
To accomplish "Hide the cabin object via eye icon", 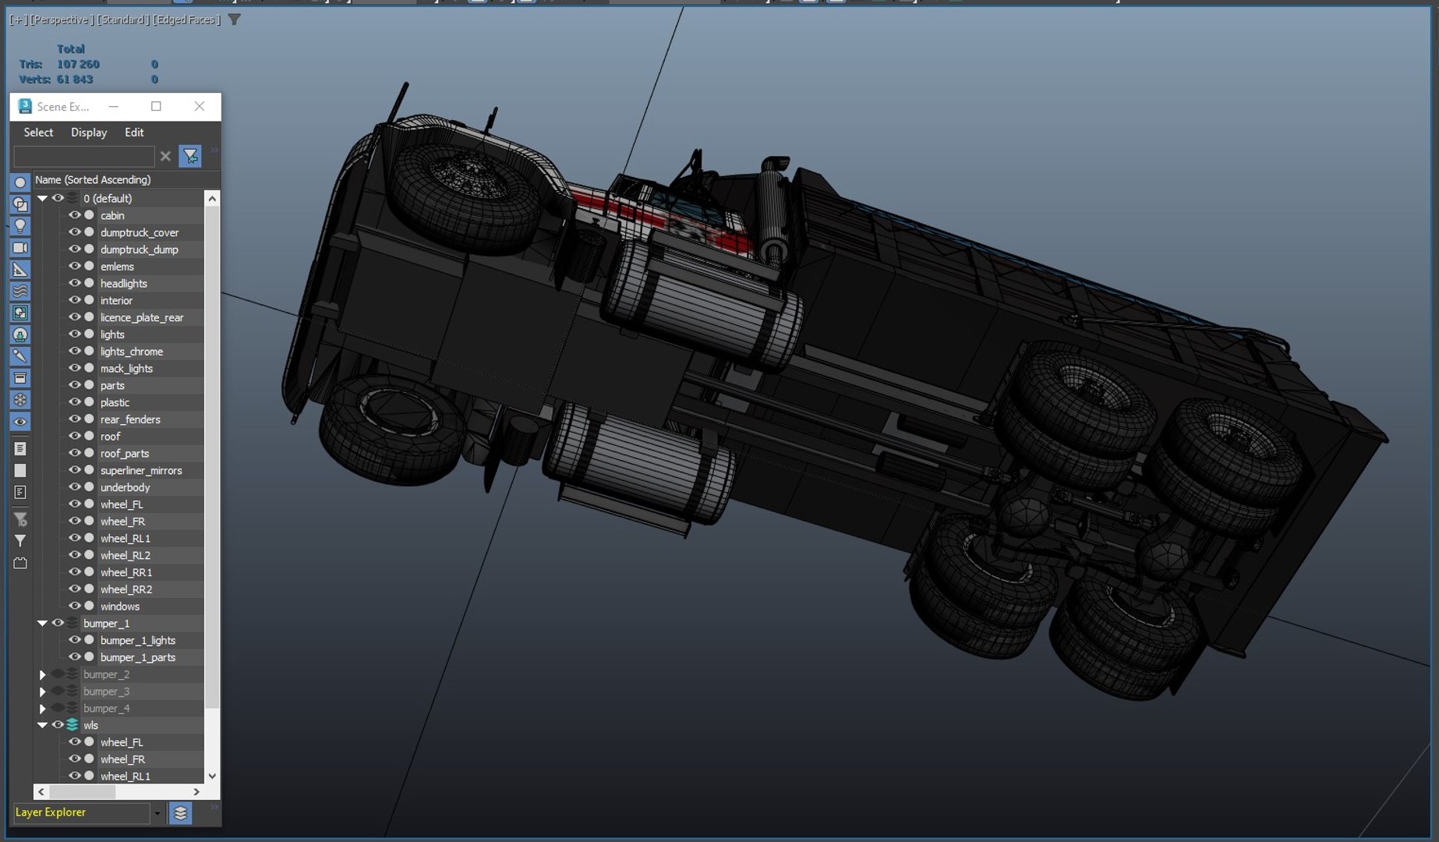I will pos(75,215).
